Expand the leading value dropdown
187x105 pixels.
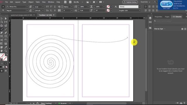point(43,10)
